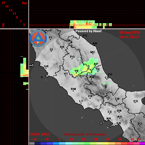The image size is (145, 145).
Task: Select the RM city marker
Action: [73, 91]
